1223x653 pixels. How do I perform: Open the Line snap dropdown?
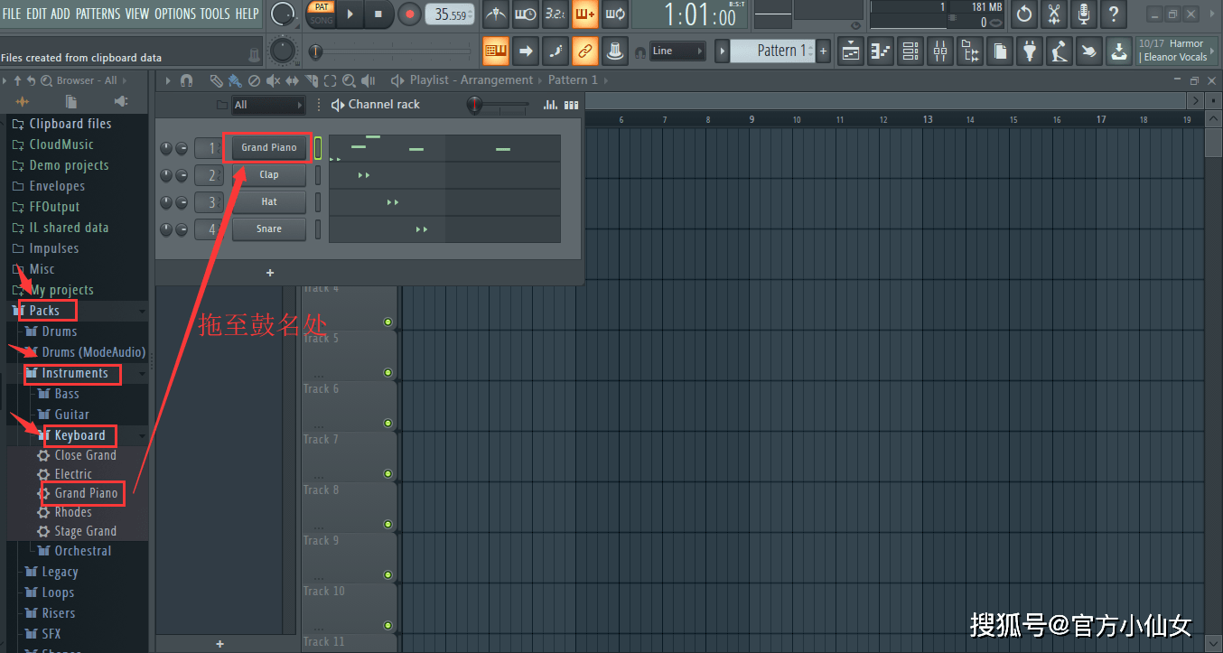[x=678, y=51]
